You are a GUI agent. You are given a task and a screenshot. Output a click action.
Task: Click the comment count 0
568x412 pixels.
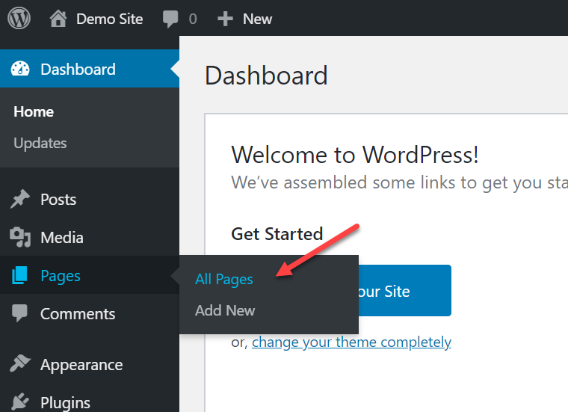click(x=193, y=19)
